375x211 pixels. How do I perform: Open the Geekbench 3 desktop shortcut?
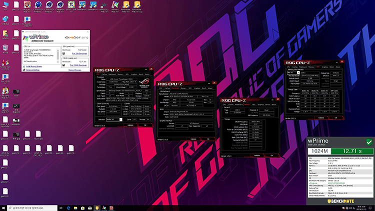pyautogui.click(x=82, y=5)
